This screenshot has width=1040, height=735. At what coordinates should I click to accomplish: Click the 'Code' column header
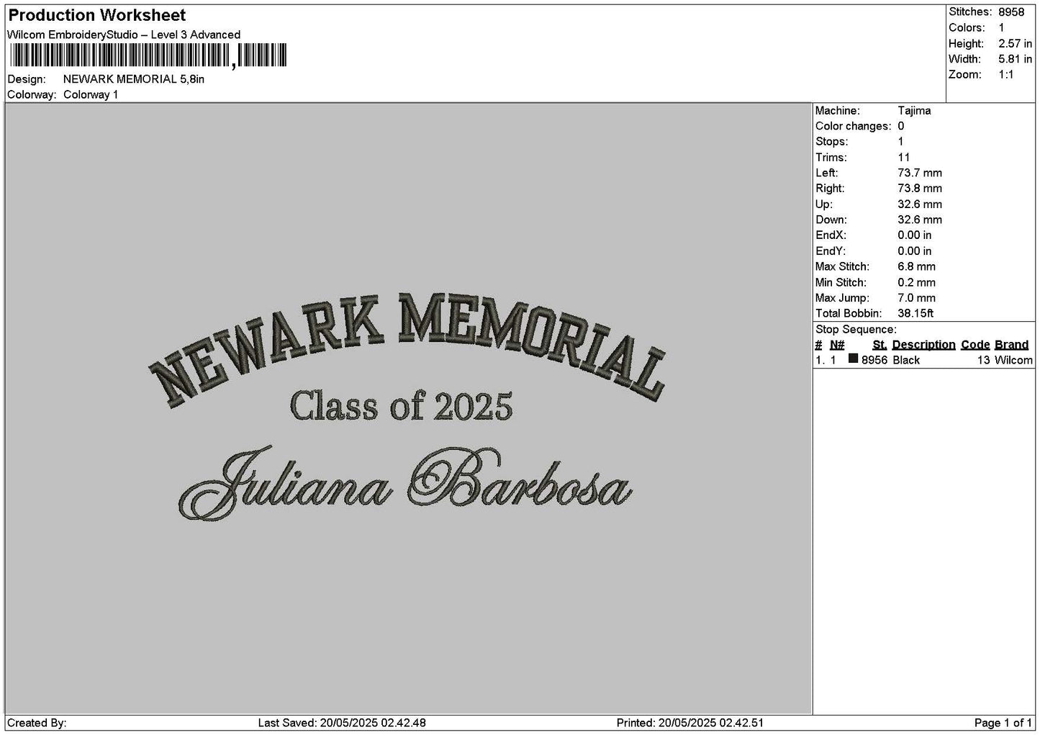[975, 345]
